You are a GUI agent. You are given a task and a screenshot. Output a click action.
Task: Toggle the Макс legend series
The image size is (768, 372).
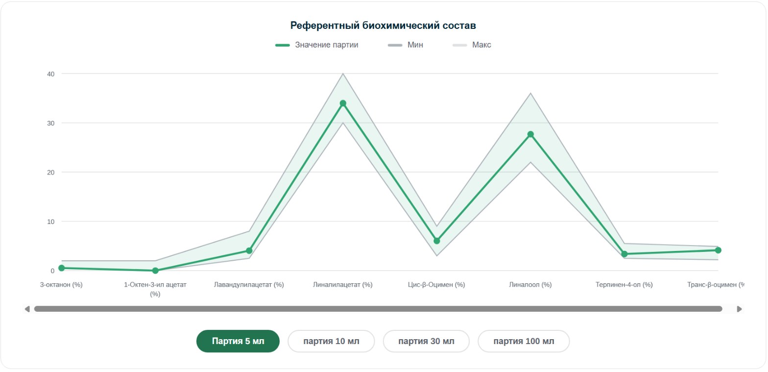pos(472,45)
